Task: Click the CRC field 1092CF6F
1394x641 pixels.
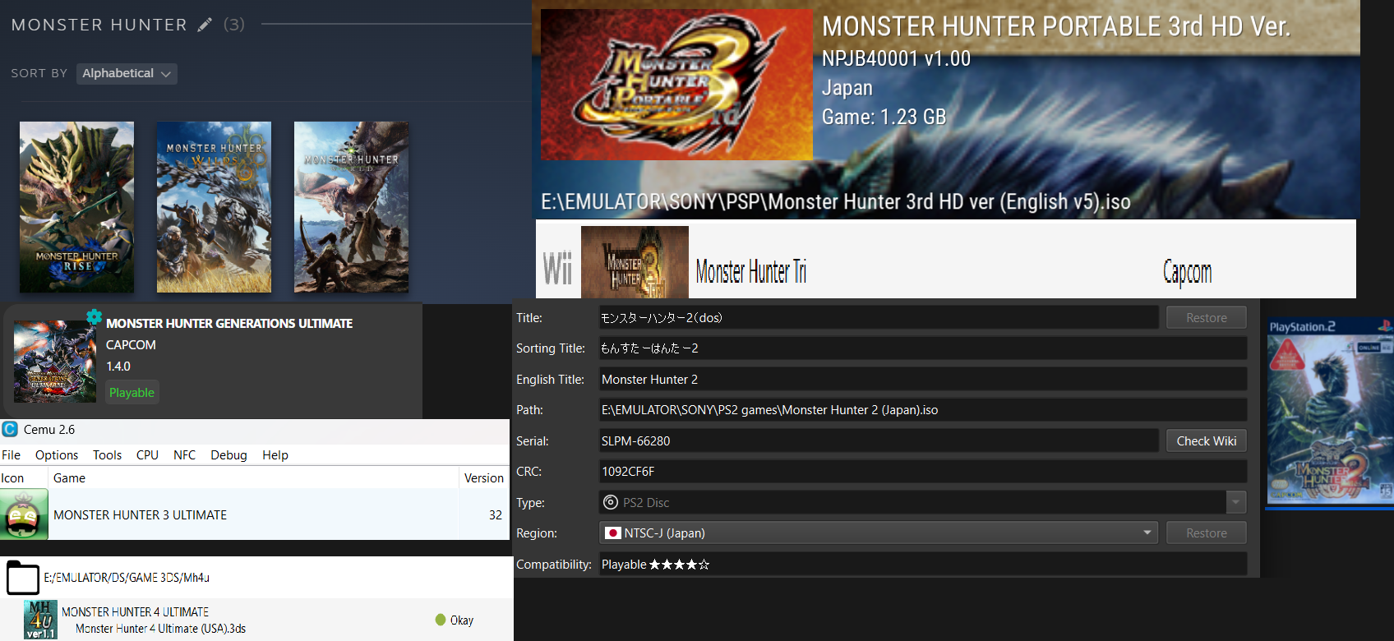Action: click(x=923, y=472)
